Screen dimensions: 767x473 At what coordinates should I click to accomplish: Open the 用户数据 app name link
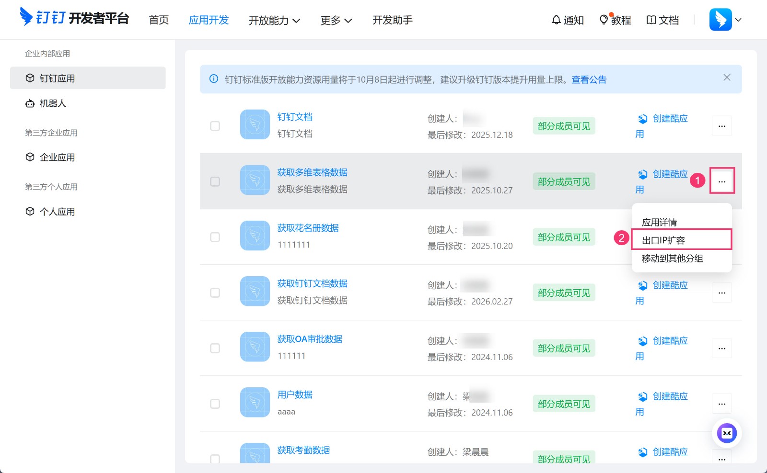click(x=295, y=394)
